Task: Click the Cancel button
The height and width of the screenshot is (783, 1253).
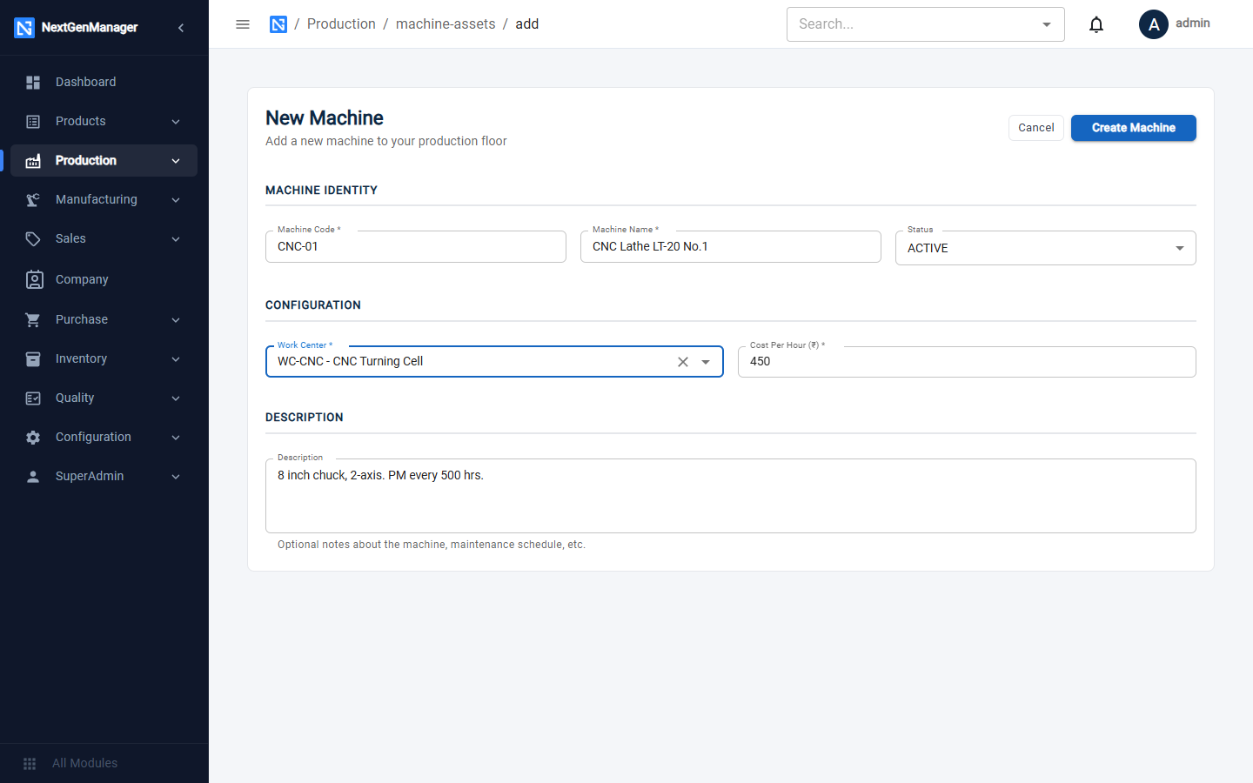Action: pos(1036,128)
